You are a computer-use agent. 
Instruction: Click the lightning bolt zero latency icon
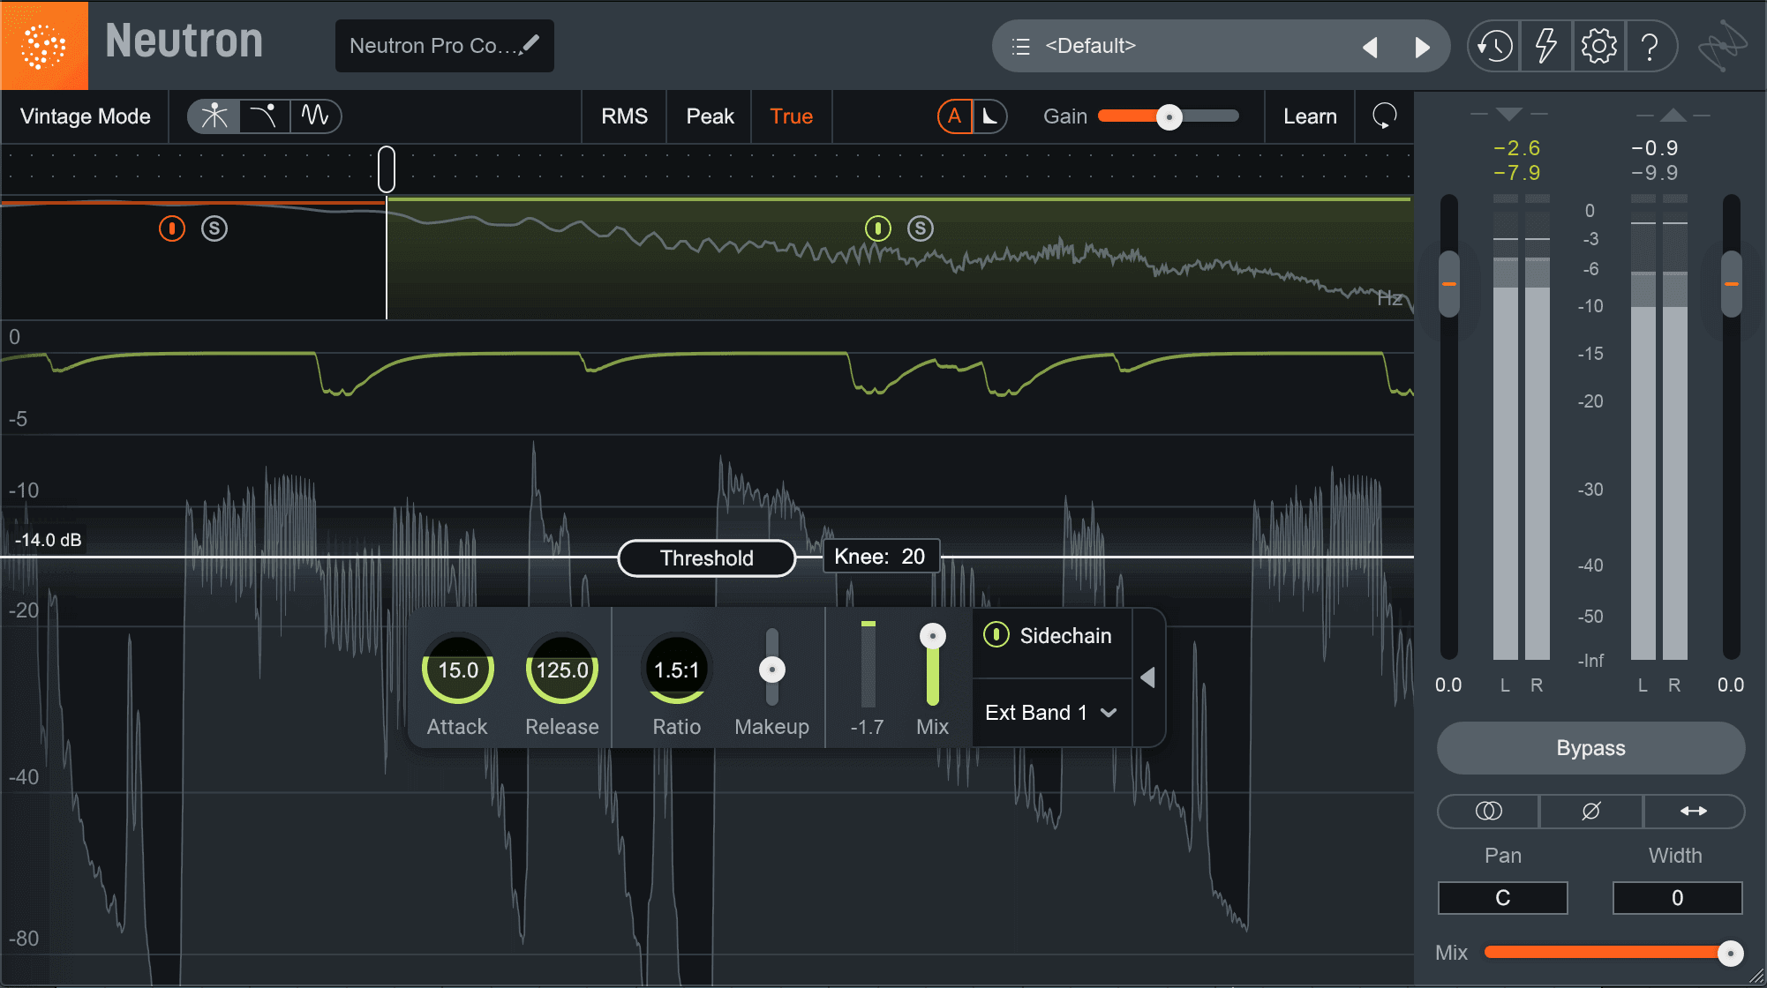1545,46
